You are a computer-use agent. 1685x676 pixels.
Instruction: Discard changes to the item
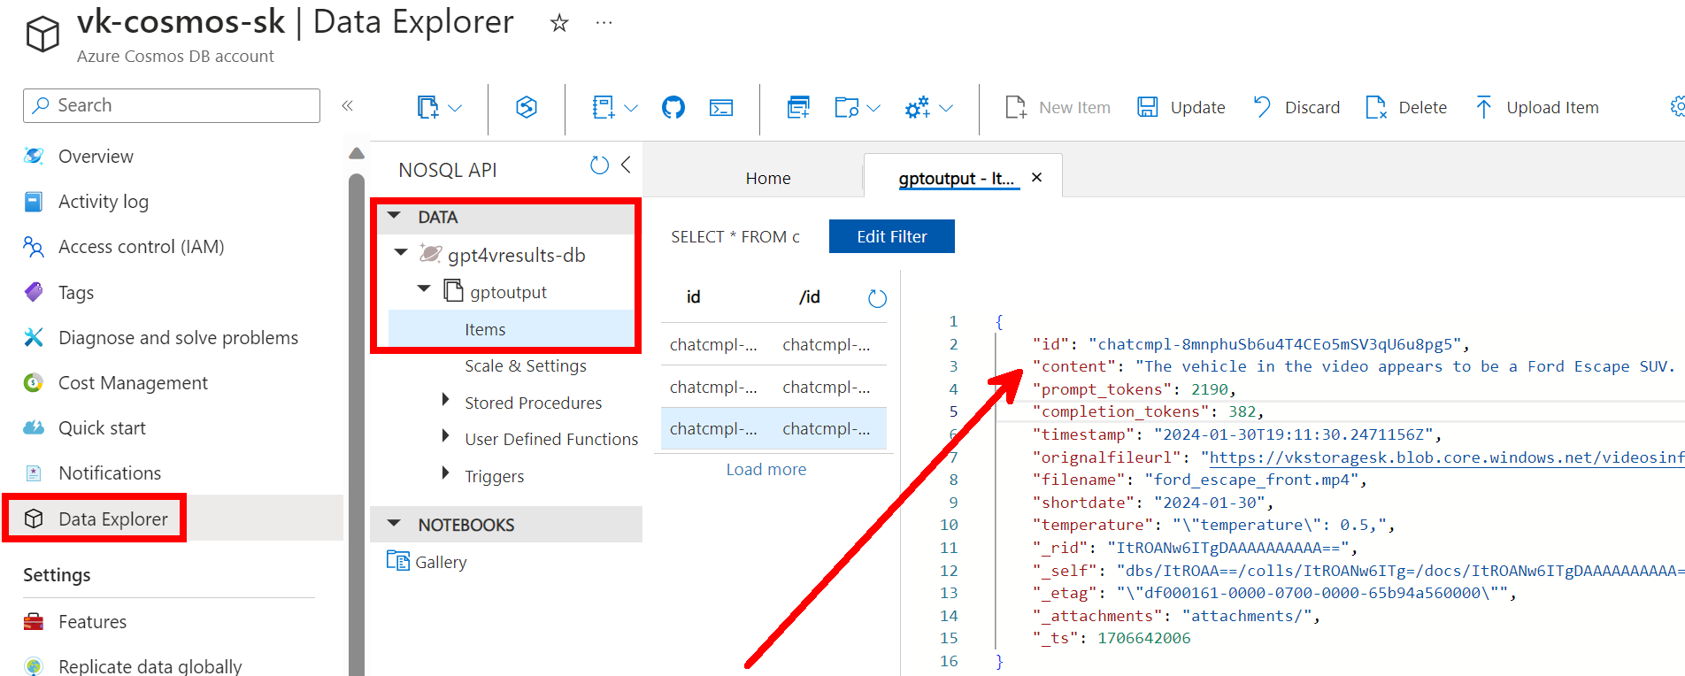[x=1296, y=108]
